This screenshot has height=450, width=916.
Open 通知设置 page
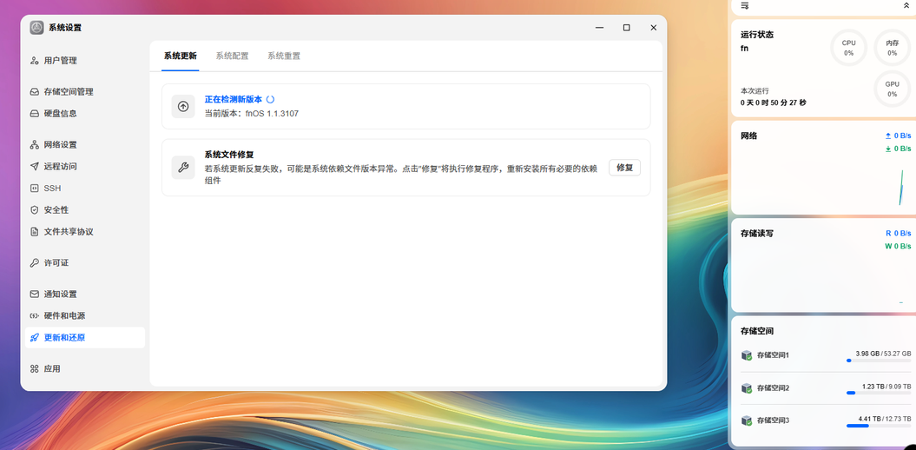pos(85,294)
